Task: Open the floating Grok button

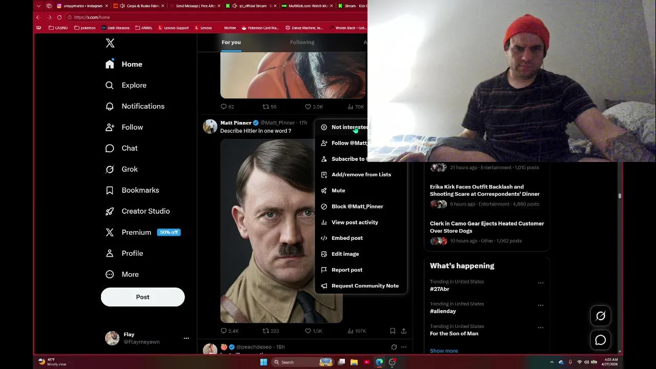Action: click(x=601, y=316)
